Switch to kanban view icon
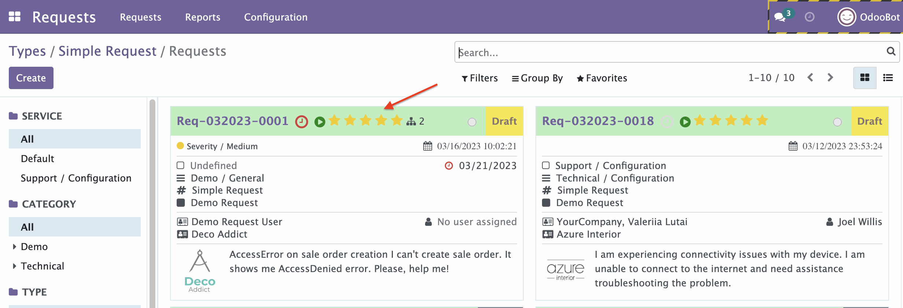Viewport: 903px width, 308px height. pyautogui.click(x=865, y=78)
